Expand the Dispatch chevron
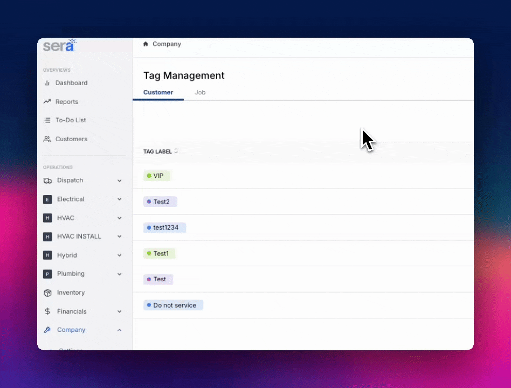511x388 pixels. click(119, 181)
